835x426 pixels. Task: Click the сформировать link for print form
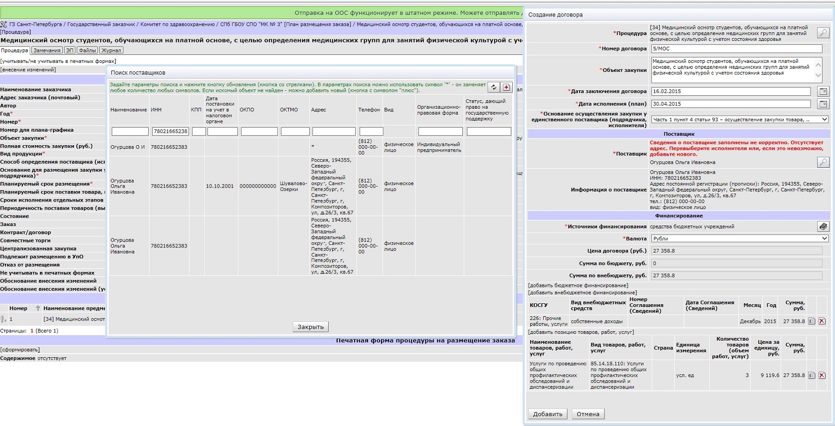[x=20, y=350]
